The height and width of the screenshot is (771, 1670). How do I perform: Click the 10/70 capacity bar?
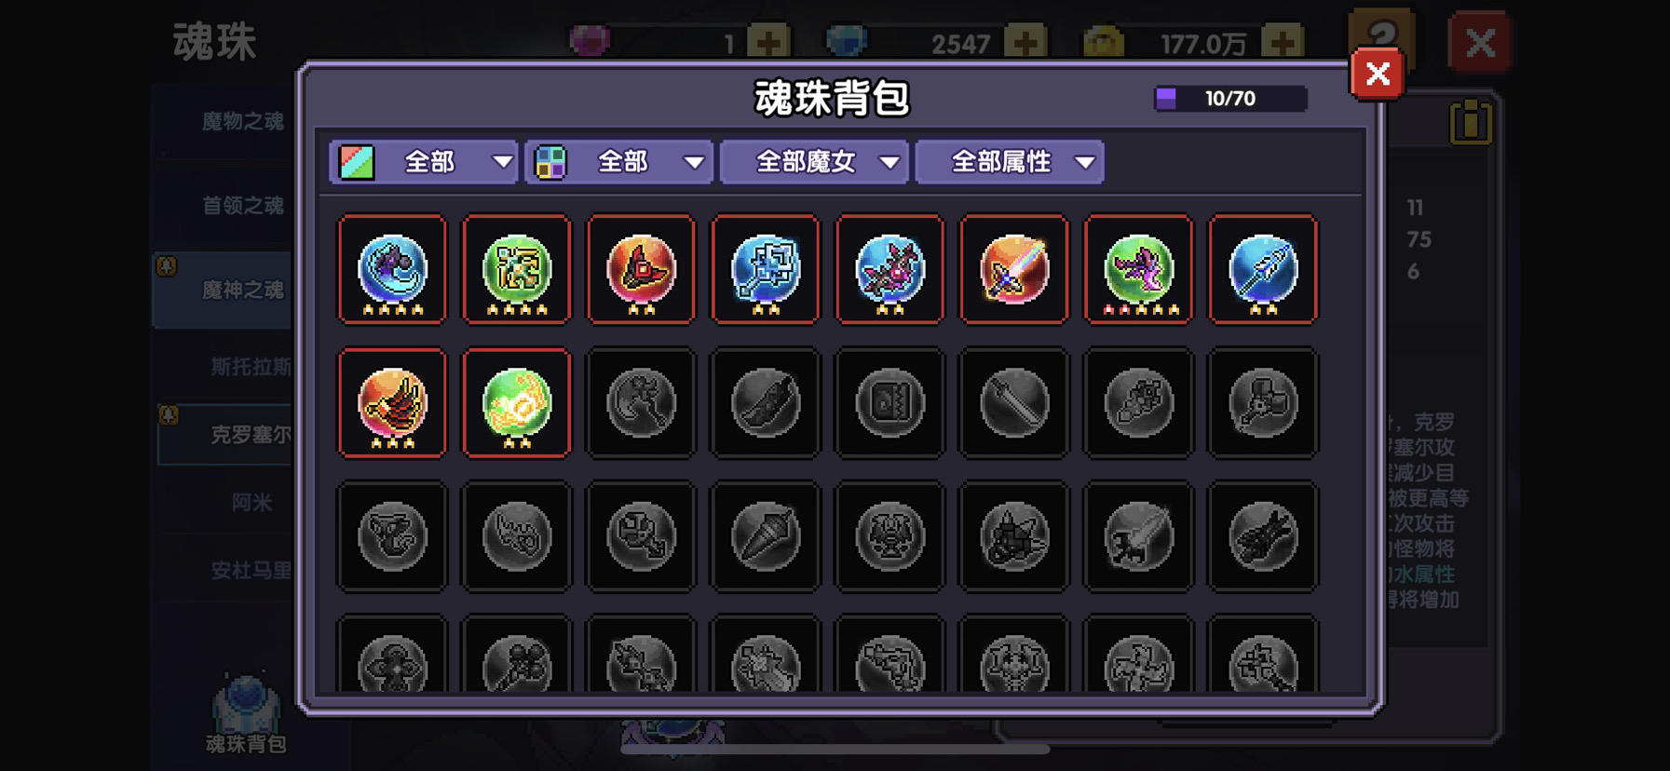point(1230,99)
